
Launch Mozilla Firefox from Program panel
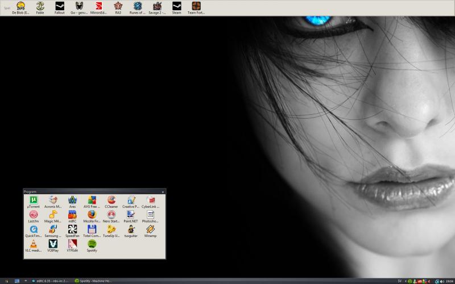click(92, 215)
